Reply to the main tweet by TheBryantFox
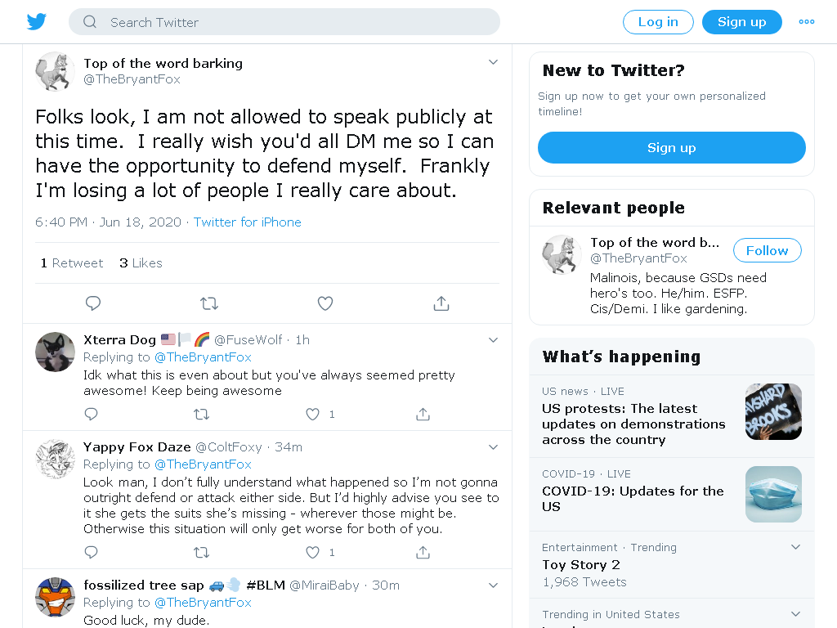Image resolution: width=837 pixels, height=628 pixels. (x=93, y=303)
